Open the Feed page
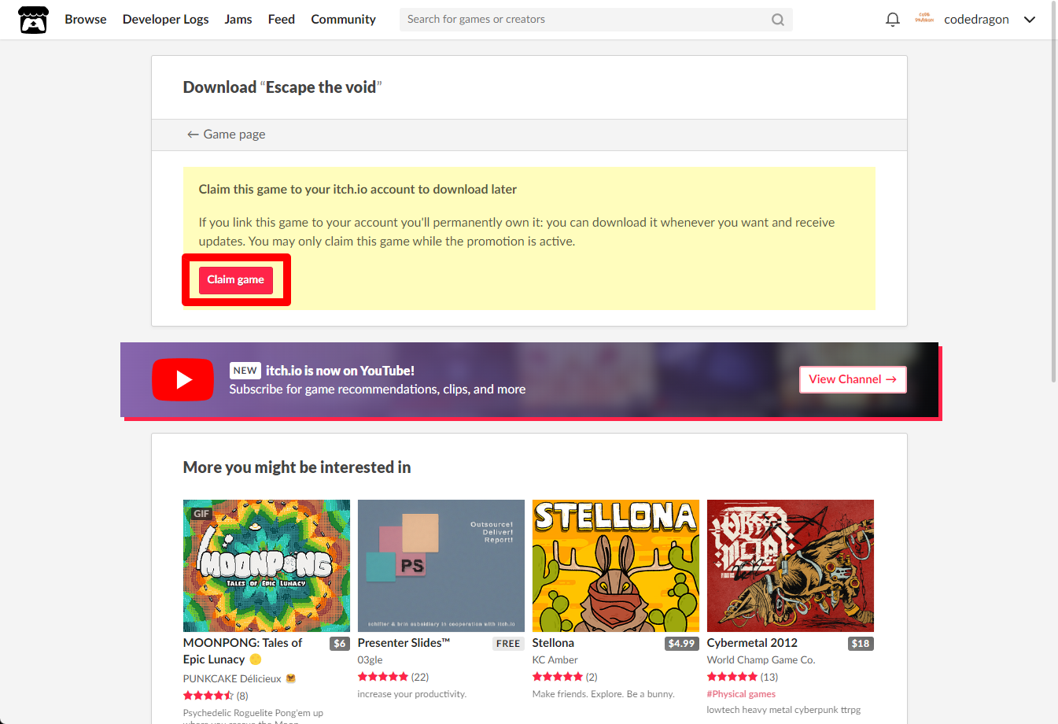This screenshot has width=1058, height=724. pyautogui.click(x=282, y=20)
